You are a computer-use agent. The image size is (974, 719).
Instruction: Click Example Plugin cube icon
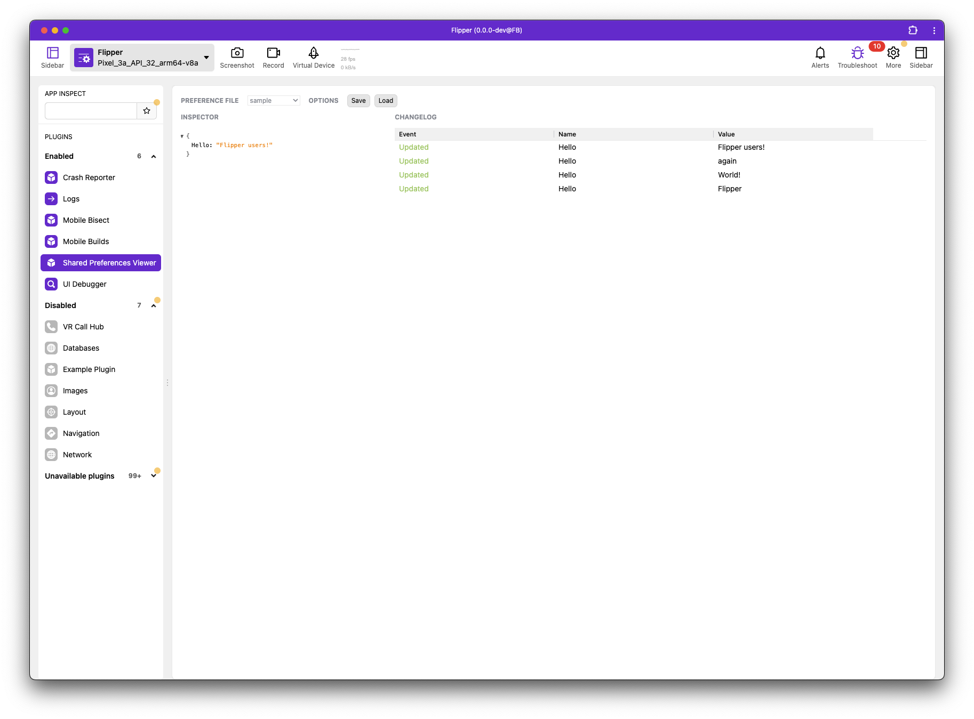point(51,369)
